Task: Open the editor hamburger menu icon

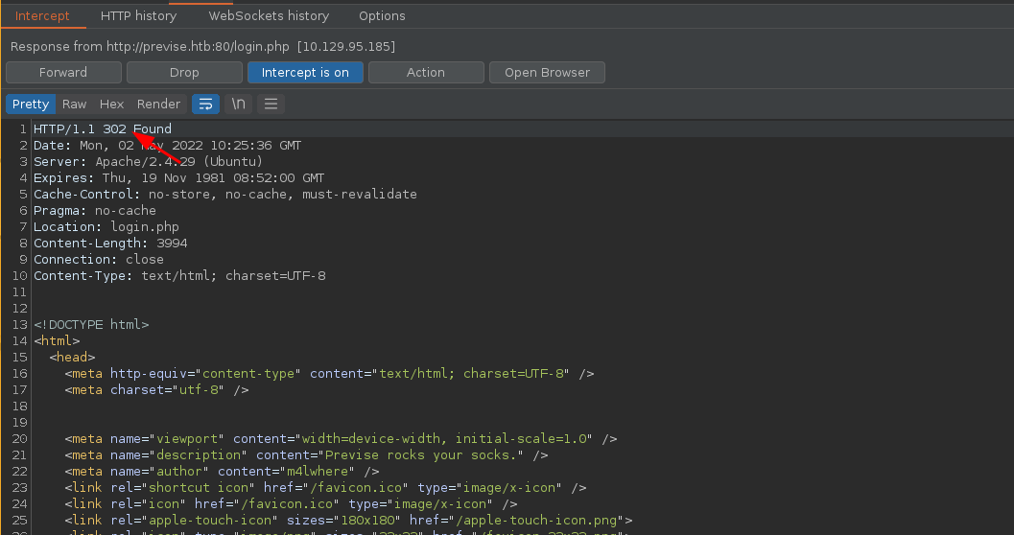Action: 271,104
